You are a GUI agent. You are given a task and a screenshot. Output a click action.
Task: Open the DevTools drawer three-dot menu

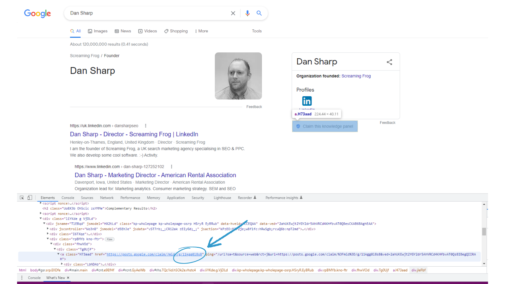point(22,278)
